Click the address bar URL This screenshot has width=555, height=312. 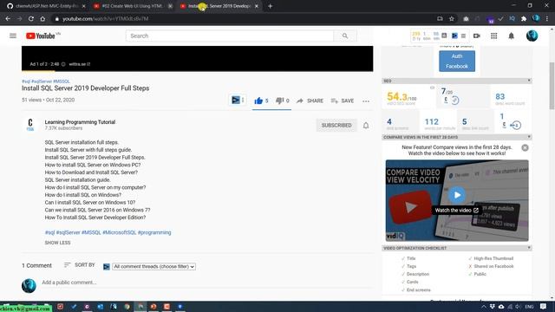(106, 19)
